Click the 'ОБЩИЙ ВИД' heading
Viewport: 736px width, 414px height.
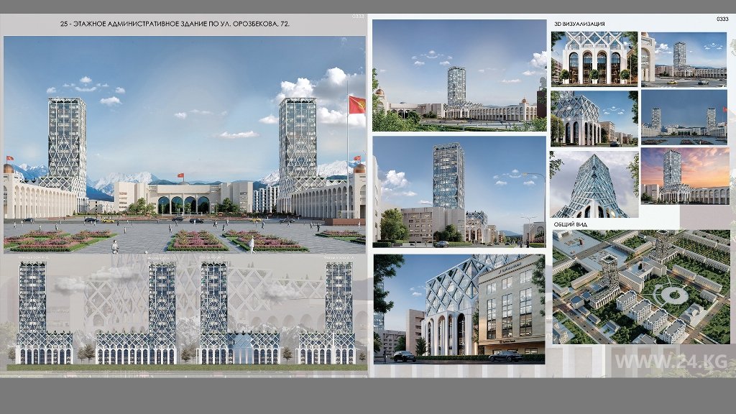click(x=571, y=224)
